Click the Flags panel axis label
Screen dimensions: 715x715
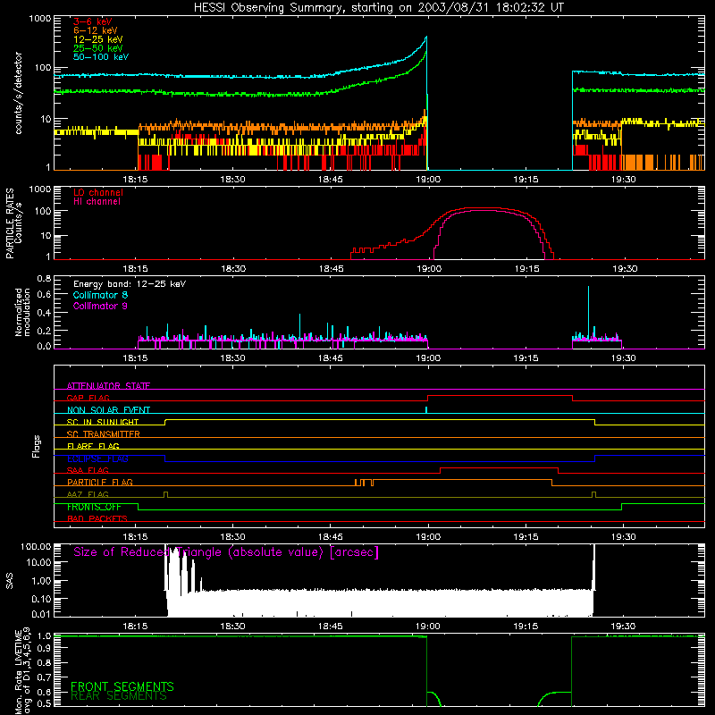[x=37, y=446]
